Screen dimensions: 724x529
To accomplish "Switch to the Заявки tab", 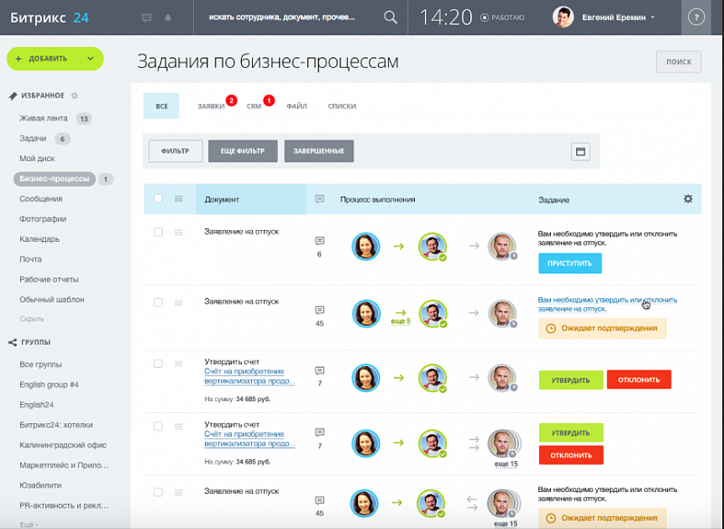I will point(211,106).
